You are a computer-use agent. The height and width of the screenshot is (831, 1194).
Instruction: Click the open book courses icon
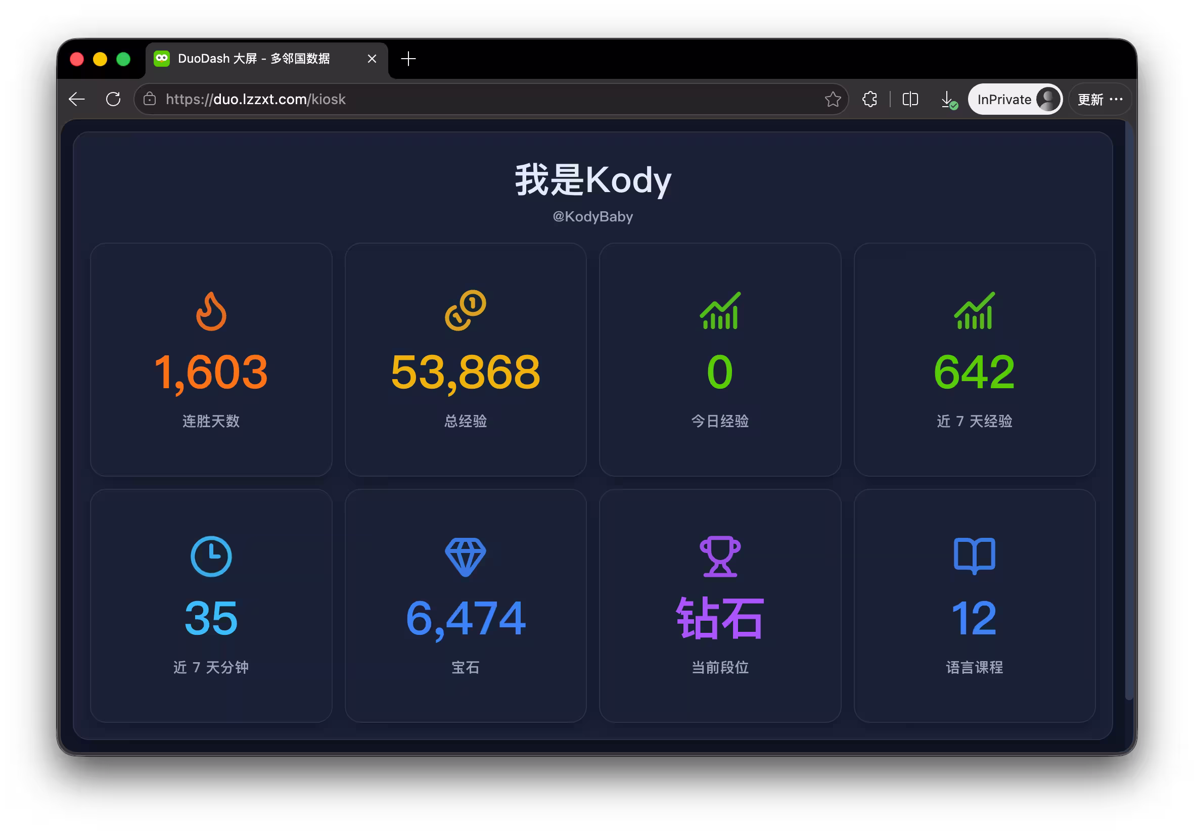(x=974, y=556)
